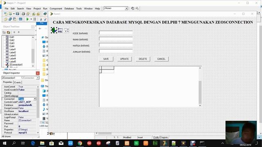The height and width of the screenshot is (147, 262).
Task: Click Remove file from project icon
Action: [38, 14]
